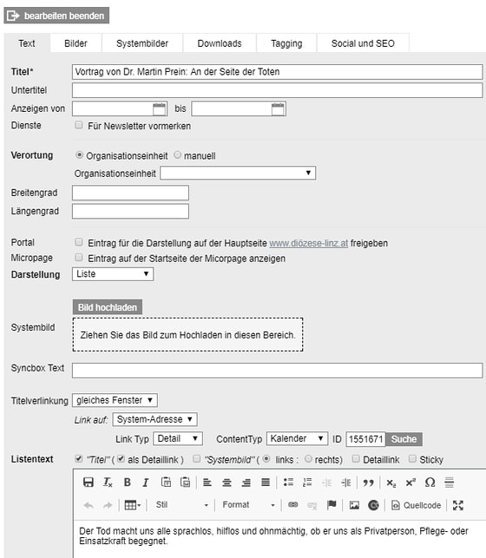Check the Portal Hauptseite freigeben checkbox
486x558 pixels.
[x=79, y=242]
